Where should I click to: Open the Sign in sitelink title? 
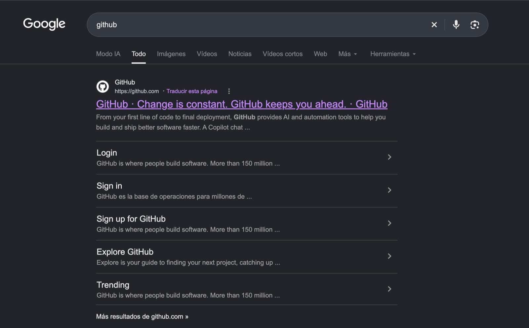(x=109, y=186)
